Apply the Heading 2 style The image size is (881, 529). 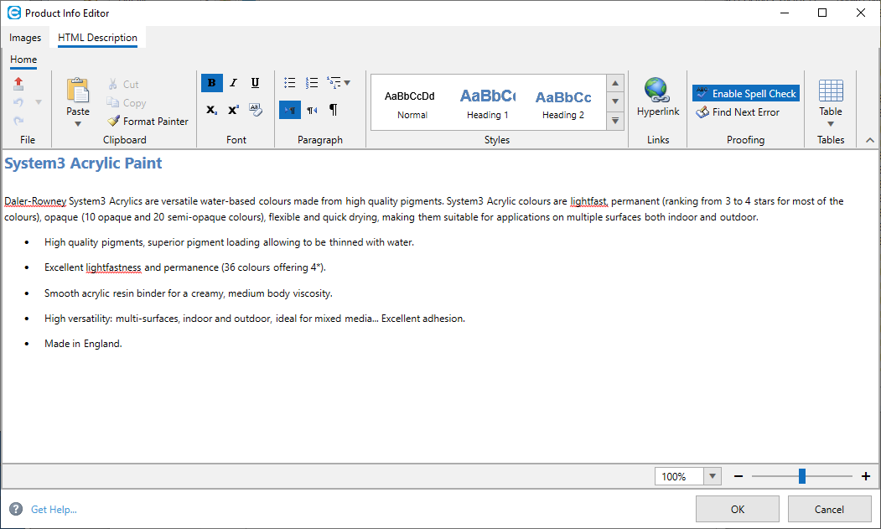563,103
